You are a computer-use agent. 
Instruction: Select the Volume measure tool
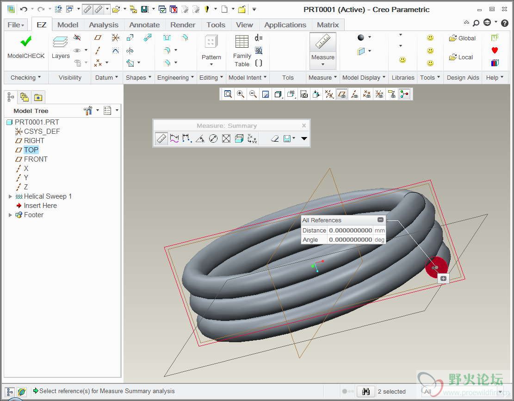[x=239, y=138]
